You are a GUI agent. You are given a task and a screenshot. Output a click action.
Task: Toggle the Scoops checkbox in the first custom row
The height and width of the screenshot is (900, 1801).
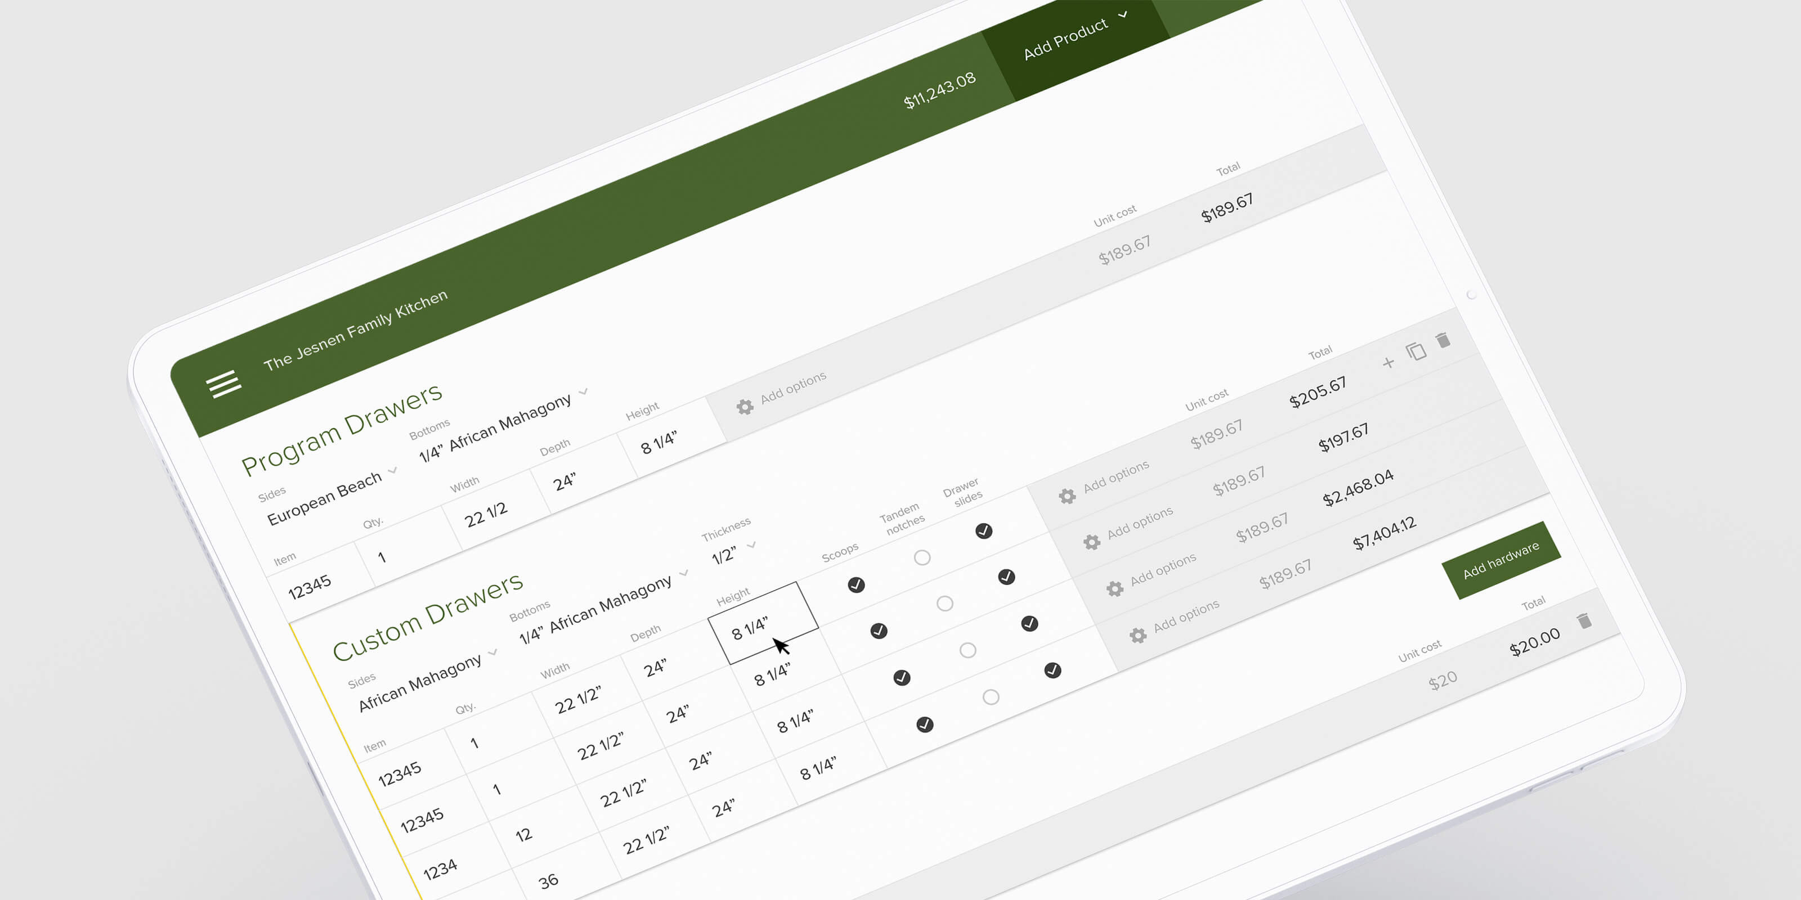(x=855, y=585)
